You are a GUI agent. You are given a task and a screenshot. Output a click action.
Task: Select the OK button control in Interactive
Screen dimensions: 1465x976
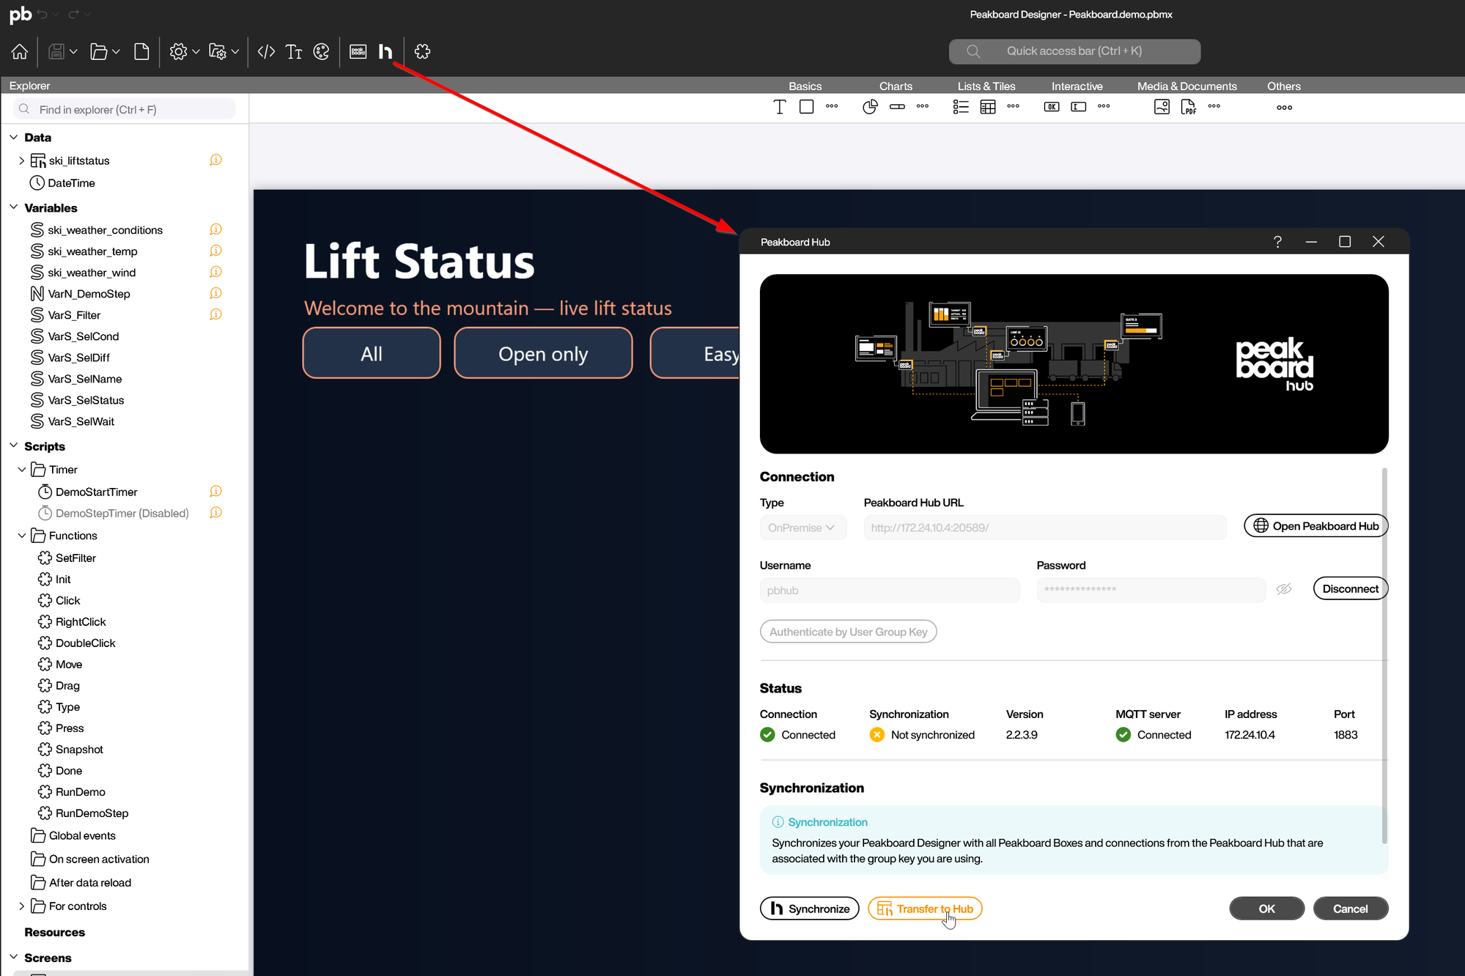[1052, 107]
